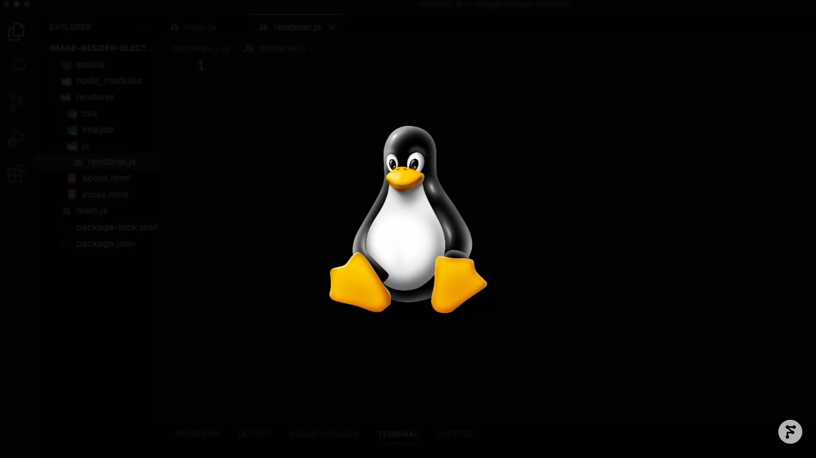The height and width of the screenshot is (458, 816).
Task: Open index.html from the renderer folder
Action: (105, 194)
